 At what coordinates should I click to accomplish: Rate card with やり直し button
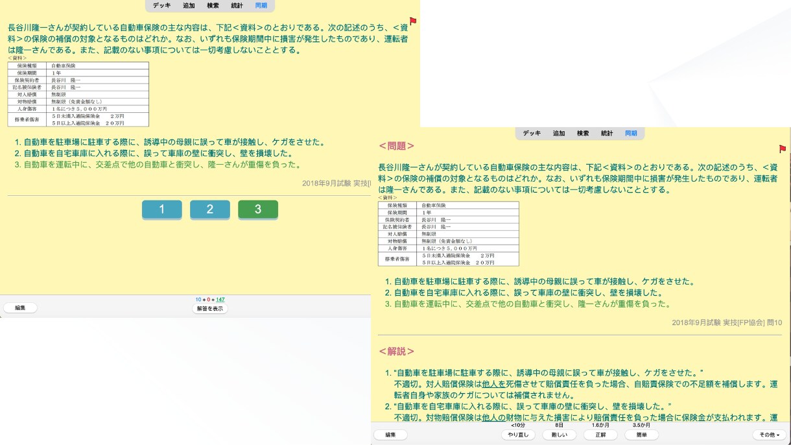(518, 435)
